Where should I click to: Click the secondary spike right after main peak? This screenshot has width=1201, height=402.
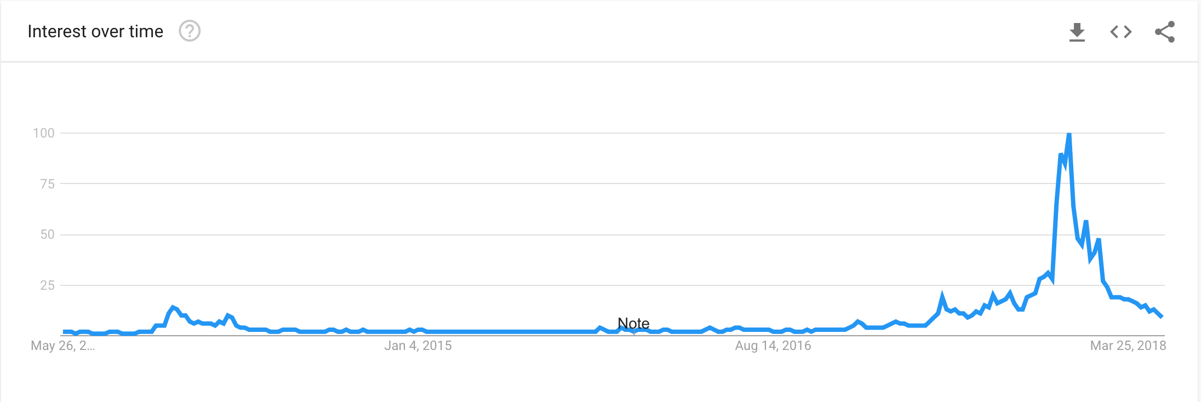pos(1085,222)
